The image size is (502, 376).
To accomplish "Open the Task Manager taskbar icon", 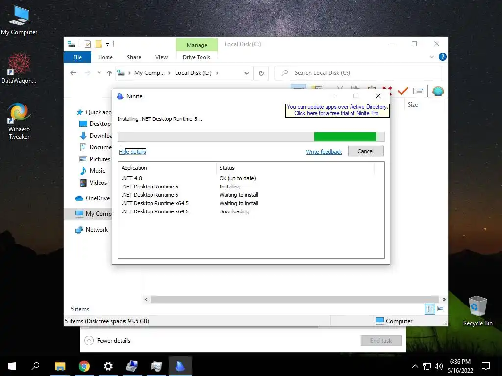I will 156,366.
